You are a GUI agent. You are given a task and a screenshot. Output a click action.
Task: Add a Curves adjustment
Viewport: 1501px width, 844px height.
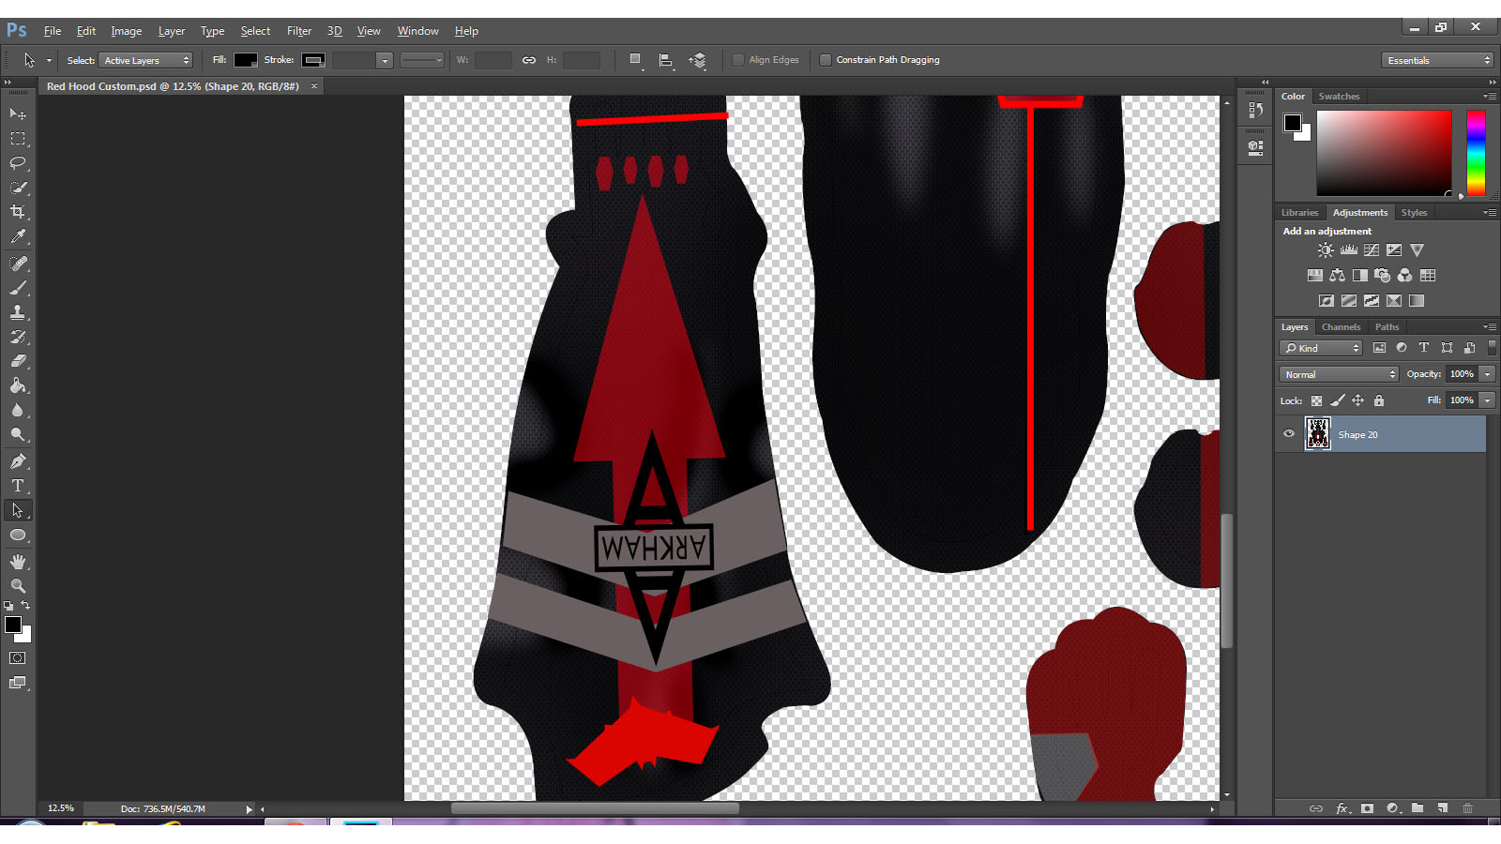tap(1372, 250)
